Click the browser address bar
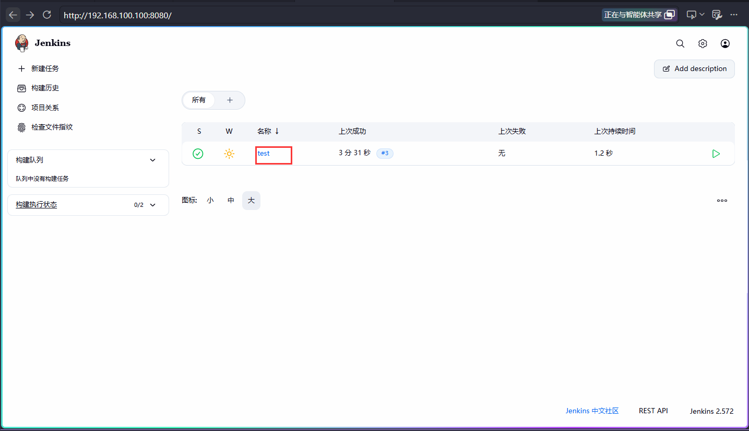 coord(329,15)
